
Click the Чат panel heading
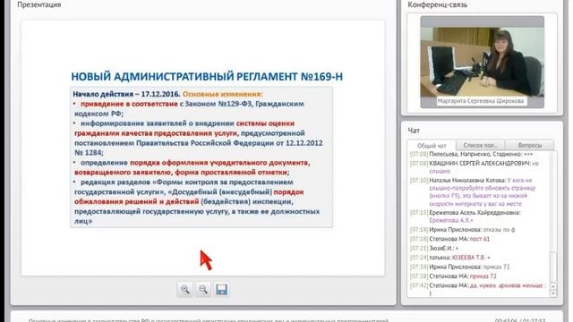414,131
